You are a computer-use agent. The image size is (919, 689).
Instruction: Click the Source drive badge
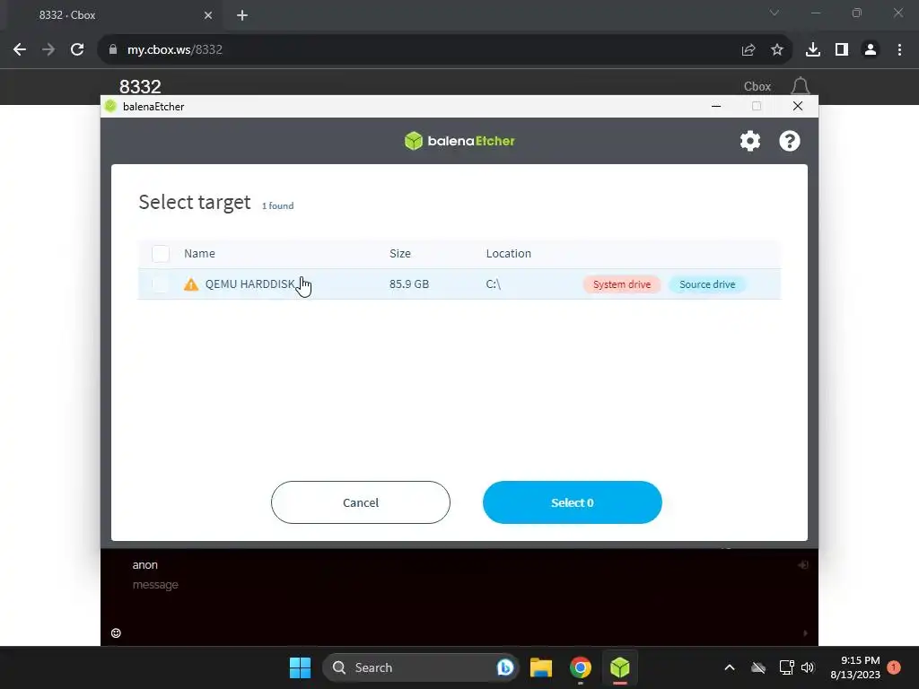[x=707, y=284]
